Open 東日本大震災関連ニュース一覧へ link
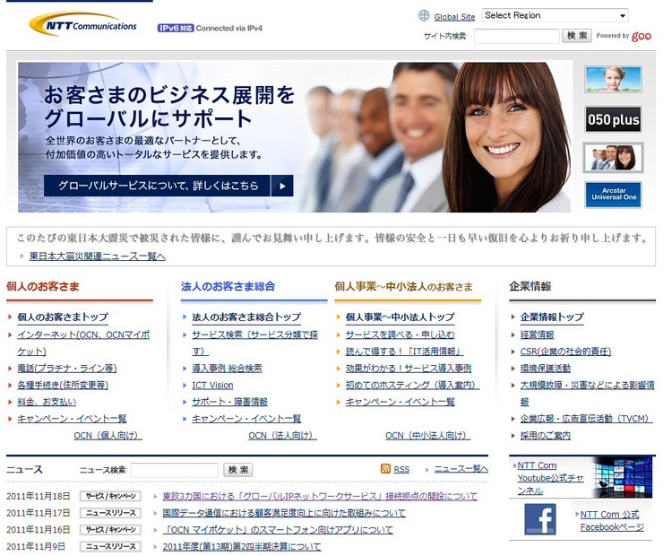The height and width of the screenshot is (556, 672). coord(98,256)
